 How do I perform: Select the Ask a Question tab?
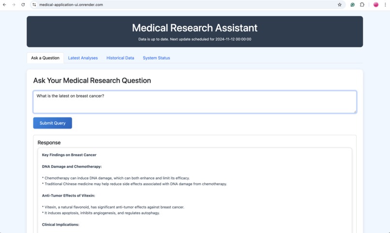point(45,58)
